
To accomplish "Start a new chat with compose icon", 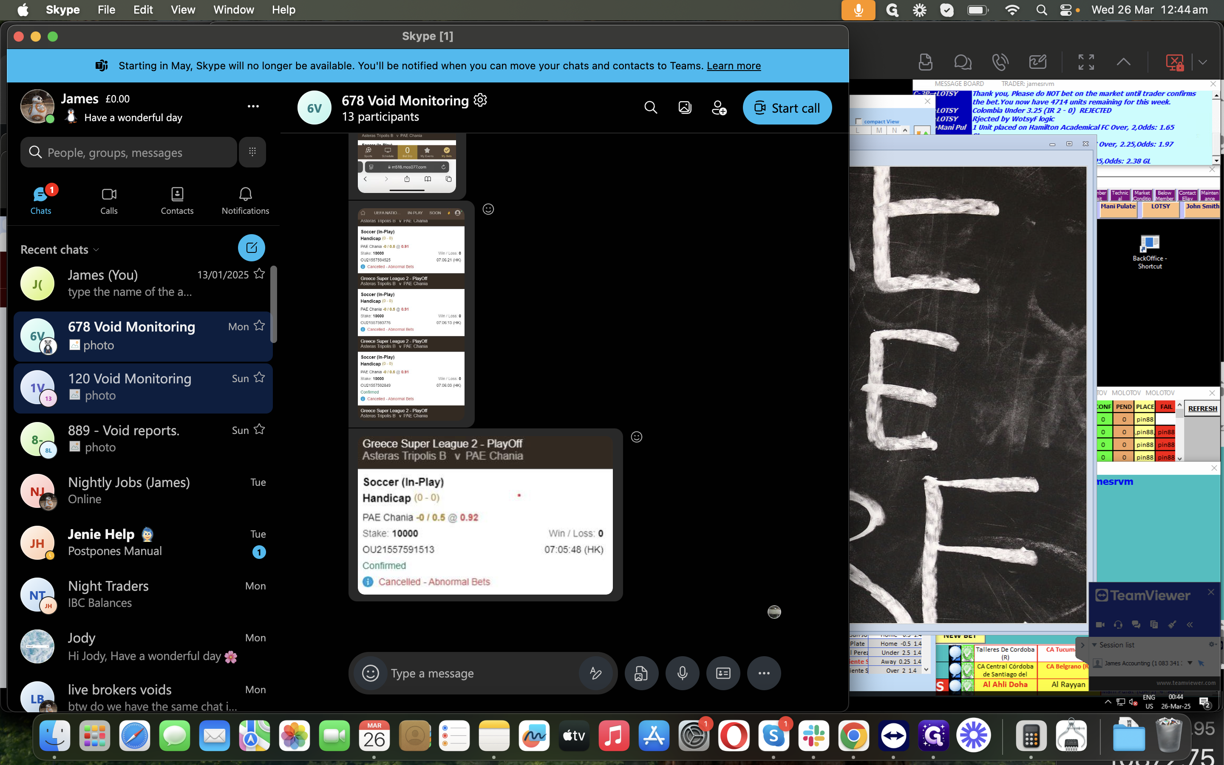I will (x=251, y=248).
